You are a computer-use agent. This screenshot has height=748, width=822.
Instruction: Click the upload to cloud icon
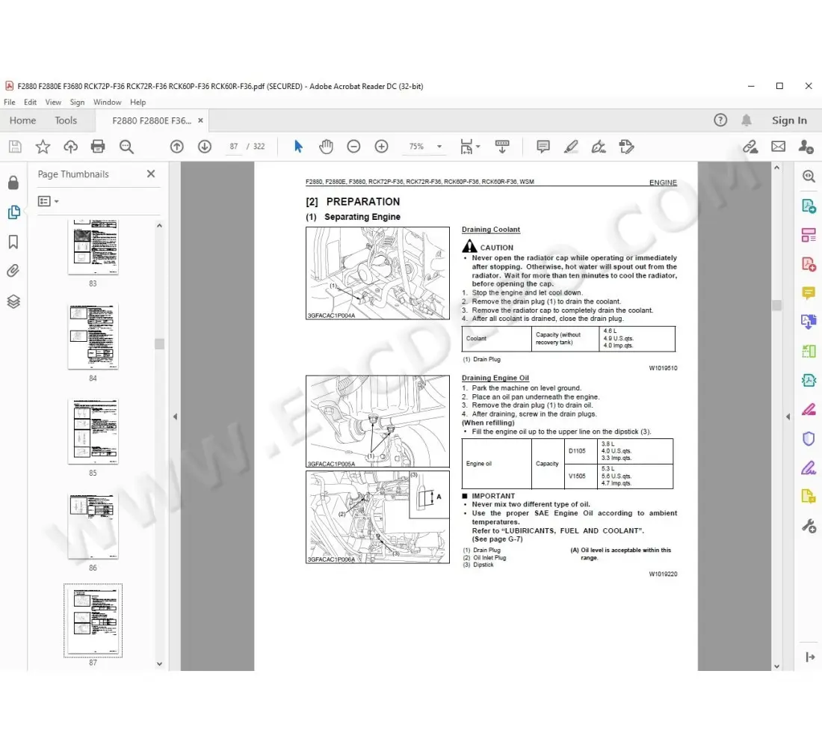70,147
